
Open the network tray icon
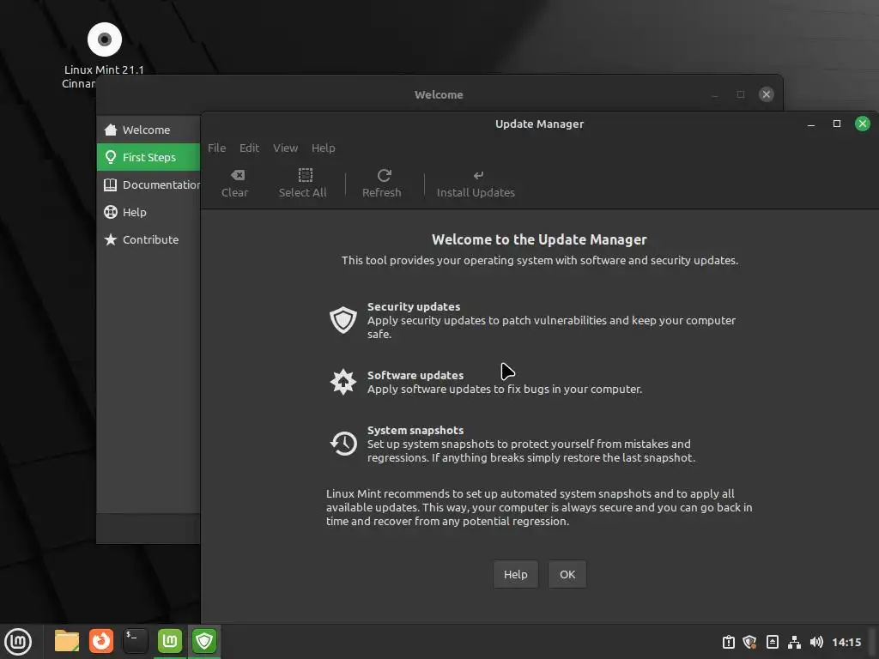click(x=794, y=642)
